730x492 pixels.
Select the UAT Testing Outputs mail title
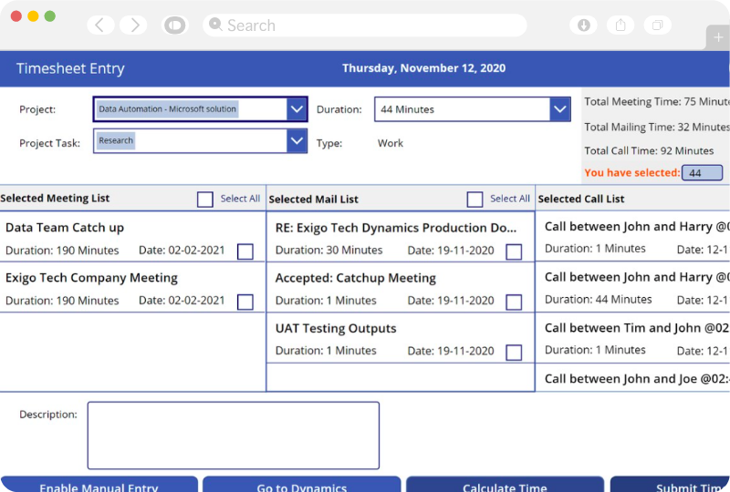(336, 328)
